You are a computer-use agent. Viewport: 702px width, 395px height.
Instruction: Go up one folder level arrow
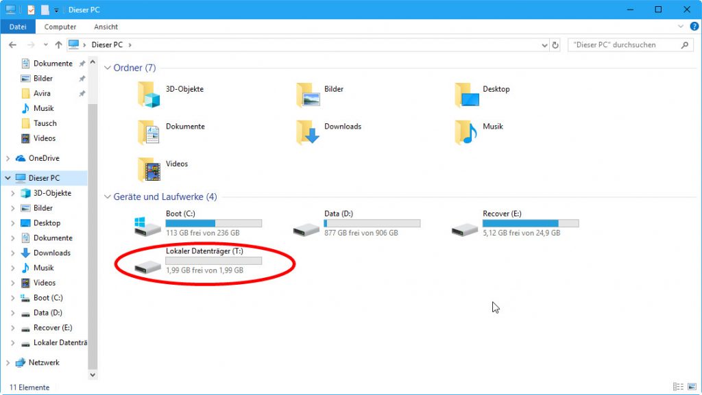(58, 45)
